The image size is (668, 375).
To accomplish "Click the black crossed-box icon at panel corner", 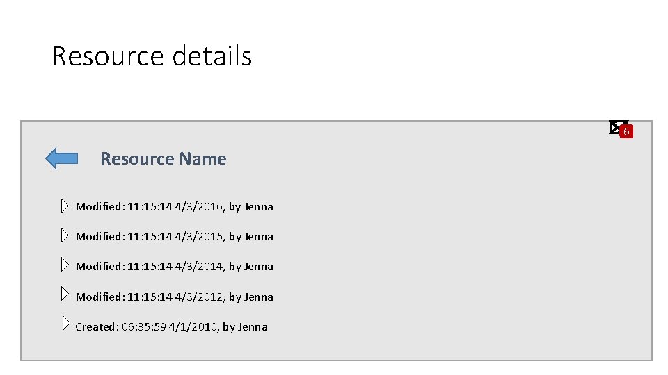I will click(616, 126).
